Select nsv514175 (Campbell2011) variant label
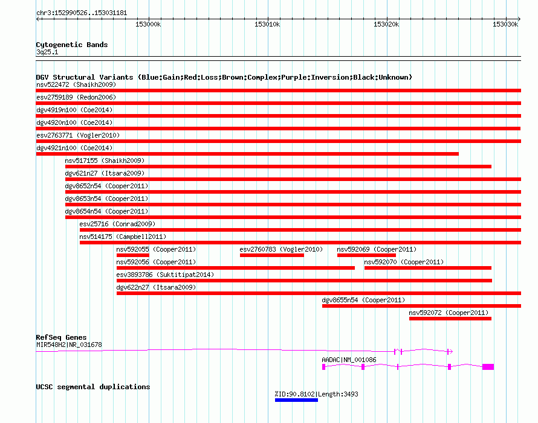This screenshot has width=538, height=423. 123,237
